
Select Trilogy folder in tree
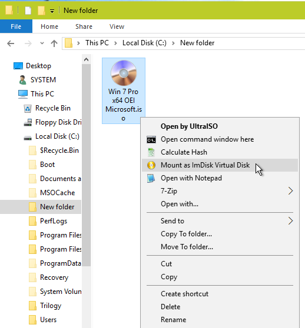tap(51, 306)
